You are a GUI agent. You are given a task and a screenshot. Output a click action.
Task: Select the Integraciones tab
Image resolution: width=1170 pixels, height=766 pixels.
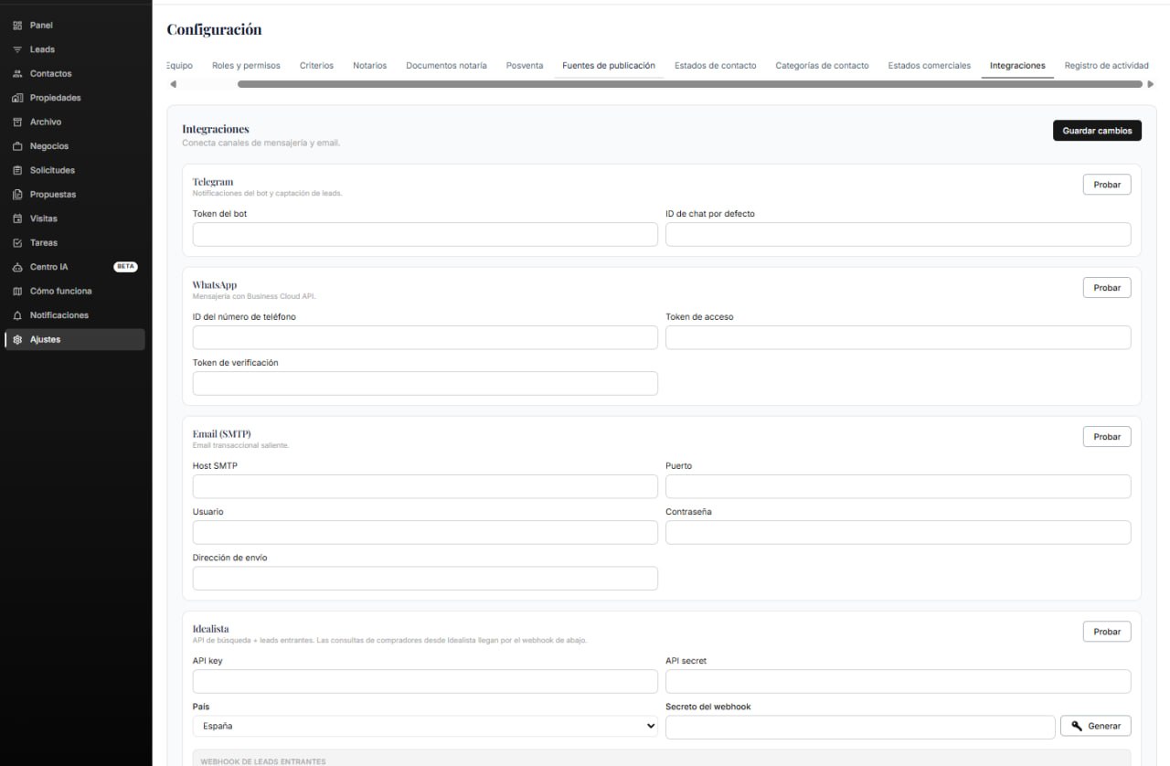[x=1017, y=66]
